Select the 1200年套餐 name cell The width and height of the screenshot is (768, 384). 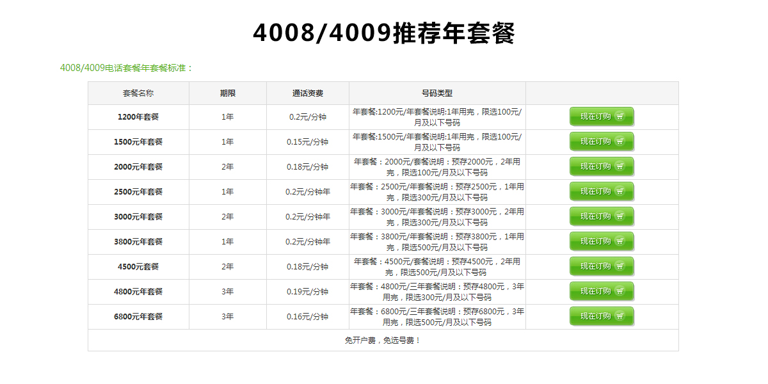coord(138,117)
